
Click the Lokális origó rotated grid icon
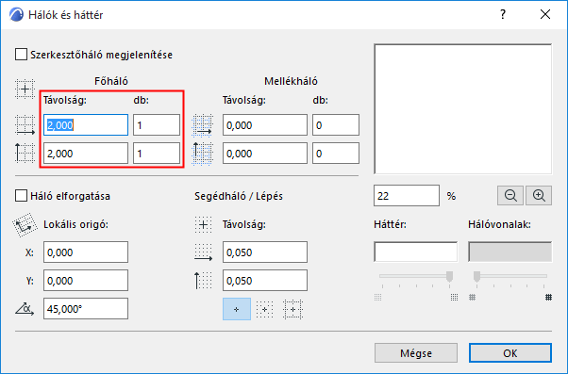(25, 224)
